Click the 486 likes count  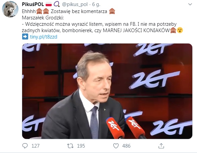127,146
